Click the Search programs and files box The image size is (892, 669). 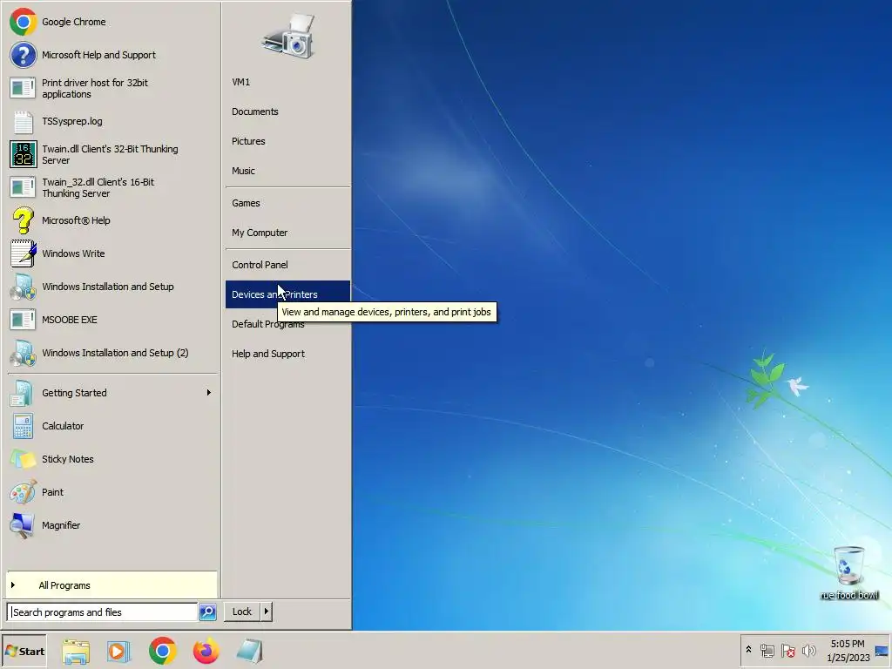(x=103, y=612)
